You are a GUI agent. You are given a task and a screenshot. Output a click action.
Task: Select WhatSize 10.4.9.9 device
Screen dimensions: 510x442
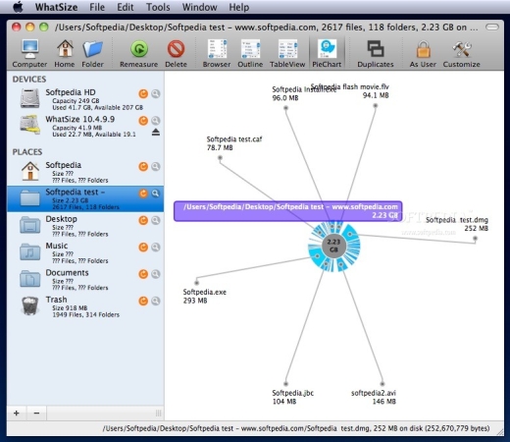85,127
